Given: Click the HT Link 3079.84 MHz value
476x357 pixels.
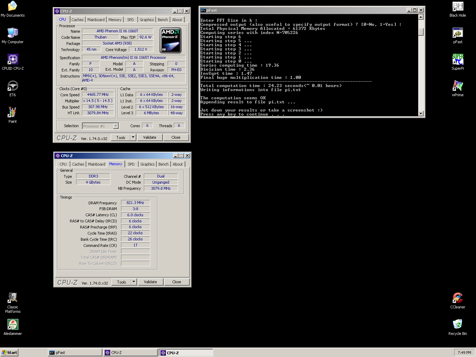Looking at the screenshot, I should click(98, 113).
